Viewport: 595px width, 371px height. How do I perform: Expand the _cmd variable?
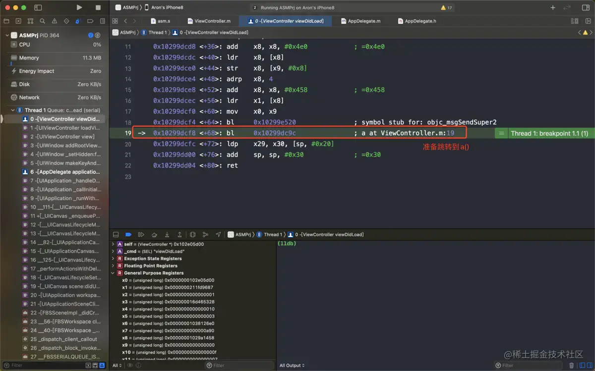click(x=113, y=251)
